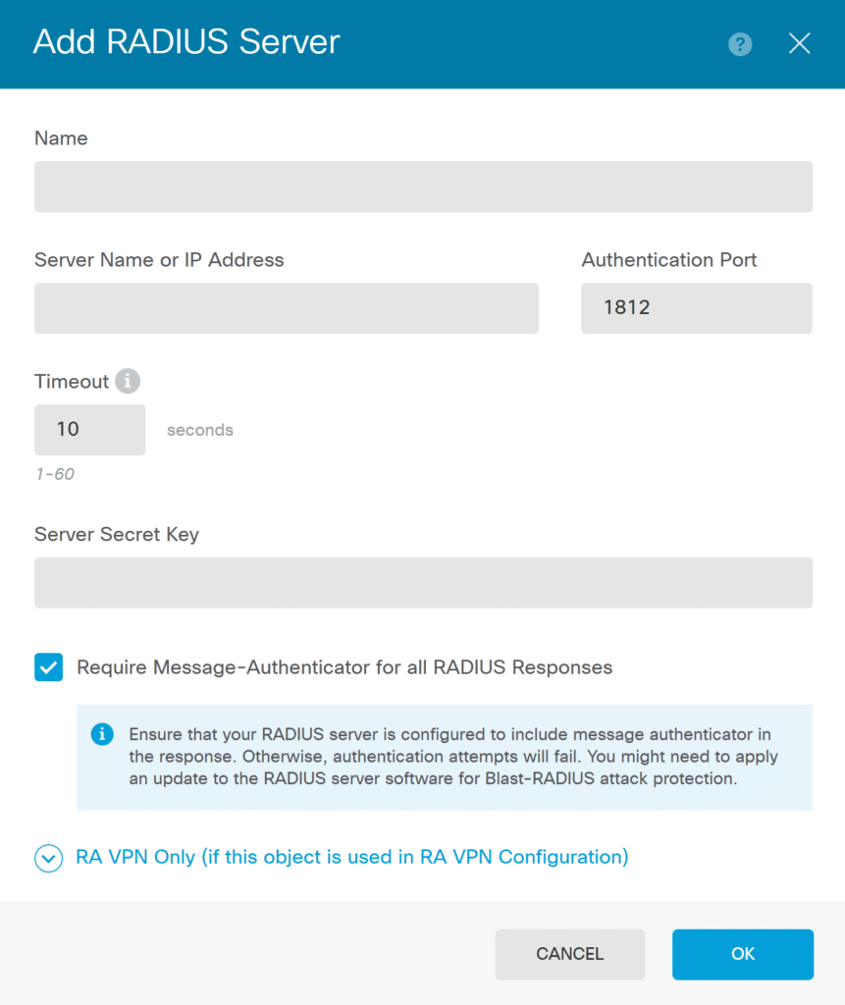
Task: Click the Name input field
Action: 422,186
